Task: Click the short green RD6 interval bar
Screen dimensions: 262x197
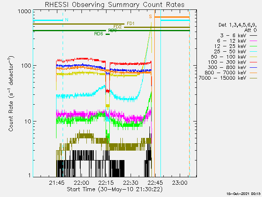Action: [108, 34]
